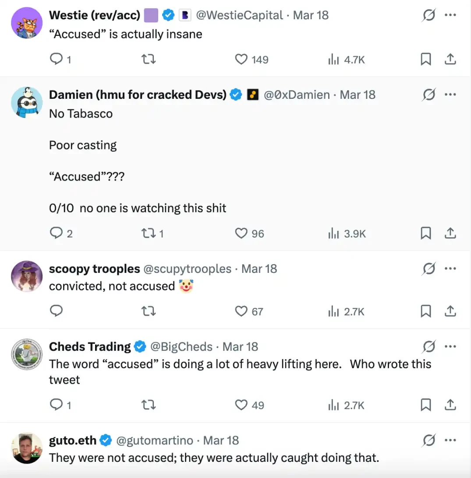The image size is (471, 478).
Task: Open Grok icon on scoopy trooples' tweet
Action: [x=429, y=269]
